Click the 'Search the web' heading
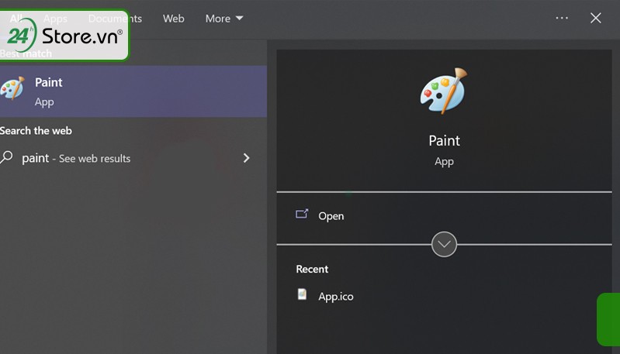This screenshot has width=620, height=354. pyautogui.click(x=36, y=131)
